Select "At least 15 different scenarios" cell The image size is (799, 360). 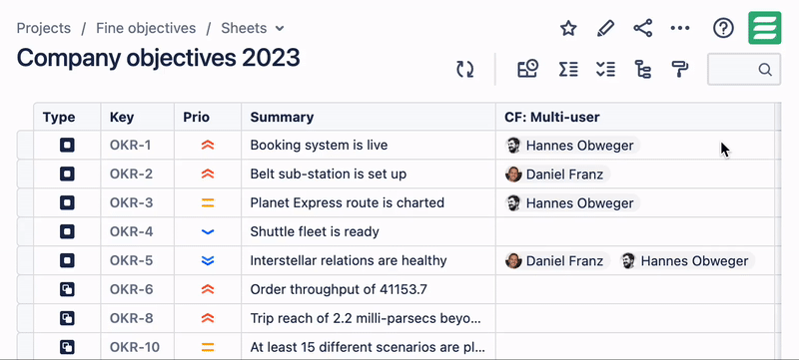coord(368,347)
